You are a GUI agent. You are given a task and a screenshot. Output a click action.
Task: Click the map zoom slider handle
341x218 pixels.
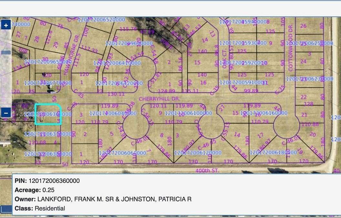coord(5,52)
